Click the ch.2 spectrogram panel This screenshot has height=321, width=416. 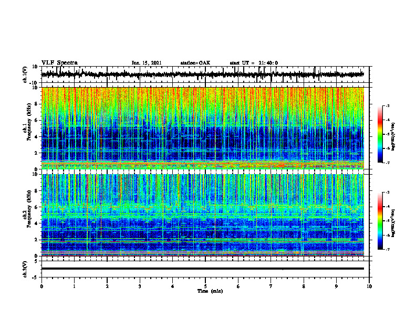(203, 215)
